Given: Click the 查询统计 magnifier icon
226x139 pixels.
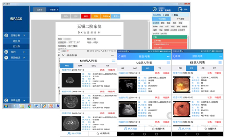Looking at the screenshot, I should pos(6,57).
